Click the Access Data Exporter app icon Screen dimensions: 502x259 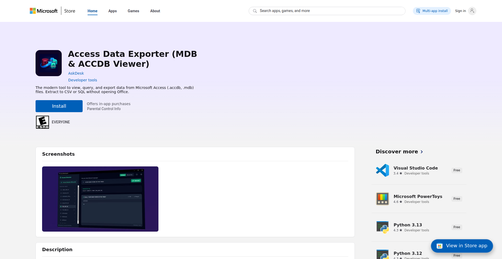pyautogui.click(x=48, y=63)
